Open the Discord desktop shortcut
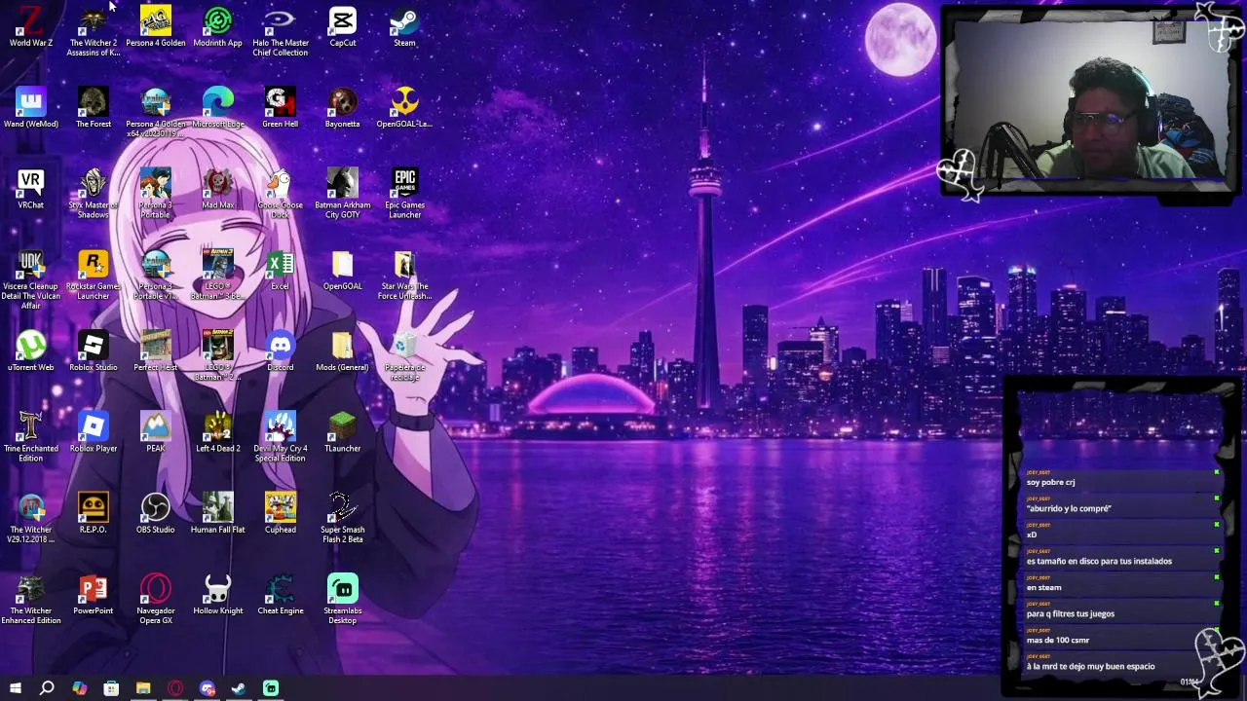1247x701 pixels. point(281,350)
